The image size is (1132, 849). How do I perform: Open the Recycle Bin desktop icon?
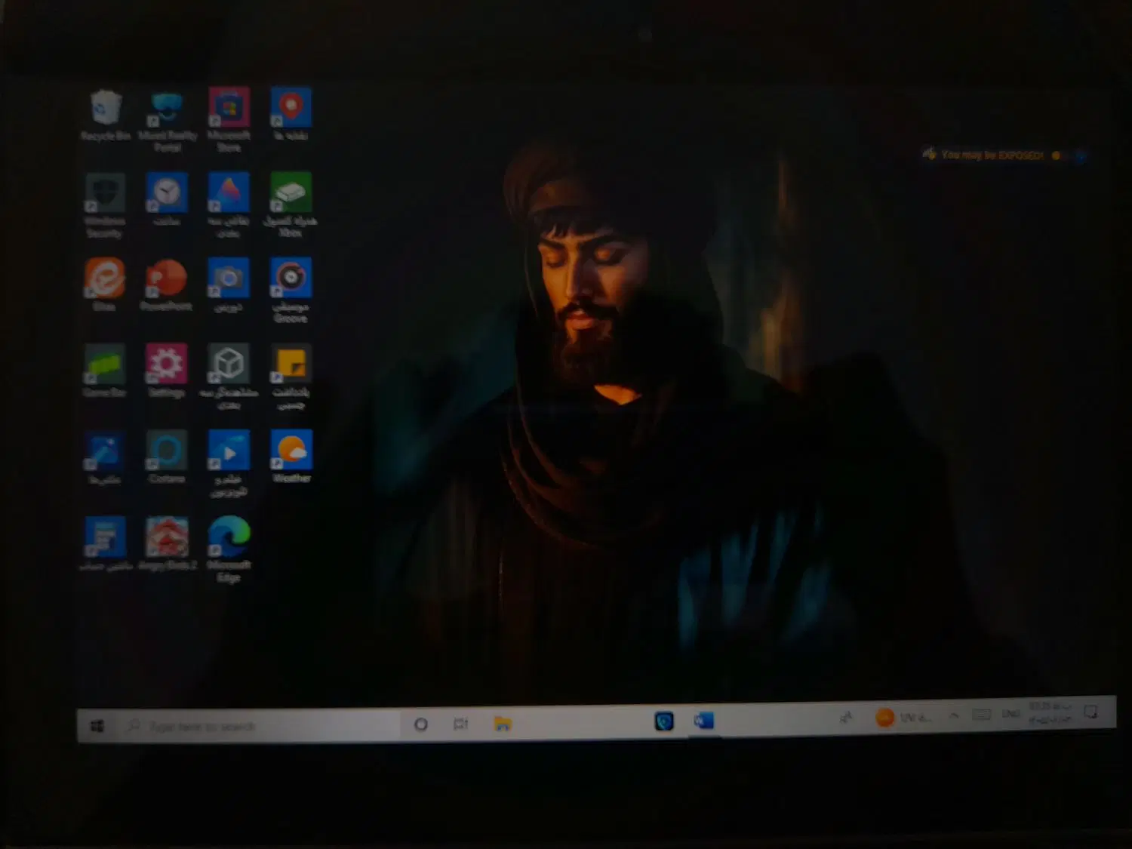tap(106, 115)
